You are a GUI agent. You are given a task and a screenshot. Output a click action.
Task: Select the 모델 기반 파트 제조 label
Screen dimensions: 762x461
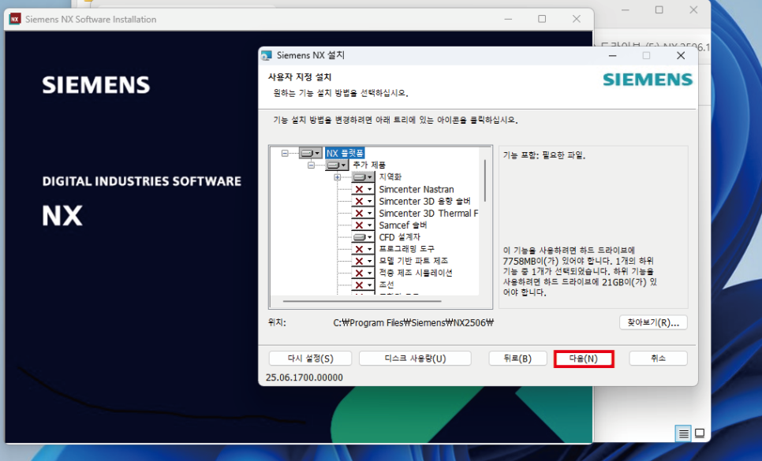coord(413,261)
